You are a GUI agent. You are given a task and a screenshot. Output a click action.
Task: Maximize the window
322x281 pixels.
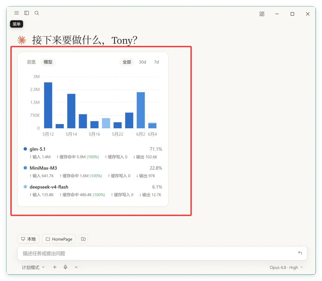292,14
